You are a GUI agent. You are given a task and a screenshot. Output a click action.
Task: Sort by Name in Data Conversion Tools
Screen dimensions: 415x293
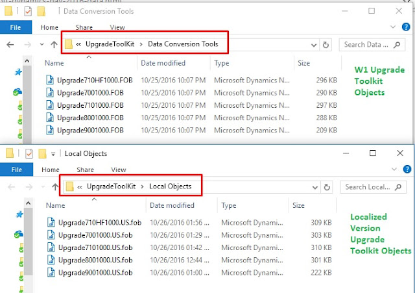click(x=54, y=63)
